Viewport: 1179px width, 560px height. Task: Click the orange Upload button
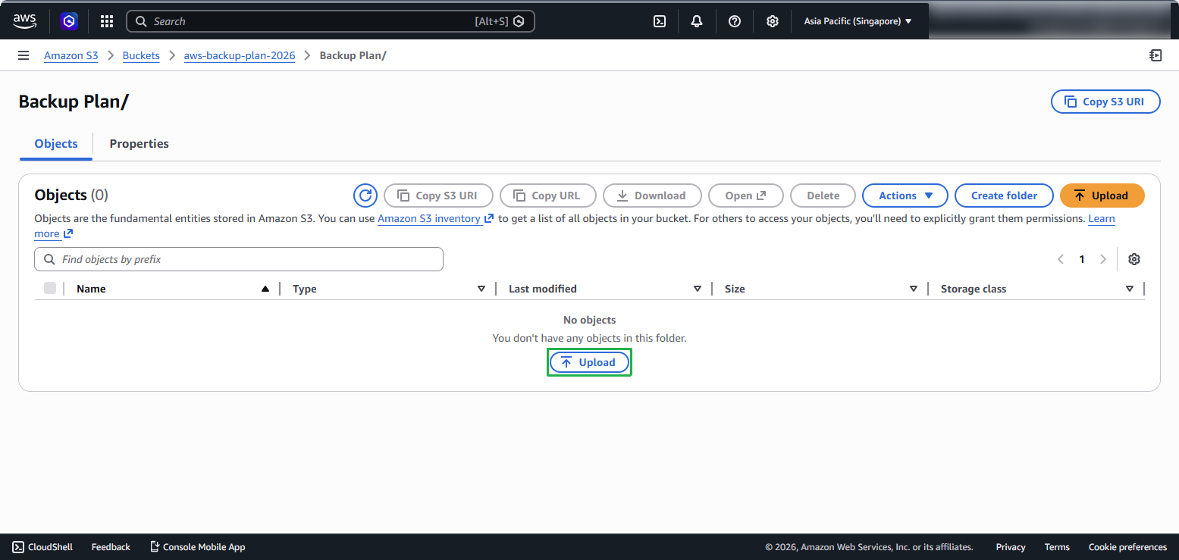pos(1102,196)
